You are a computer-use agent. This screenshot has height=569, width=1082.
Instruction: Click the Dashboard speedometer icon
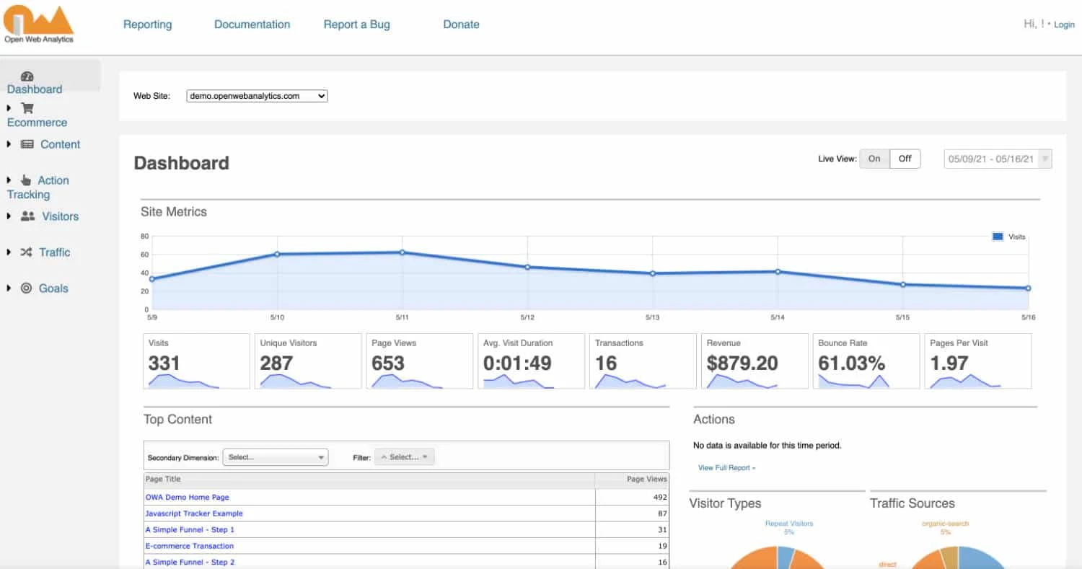(x=27, y=76)
